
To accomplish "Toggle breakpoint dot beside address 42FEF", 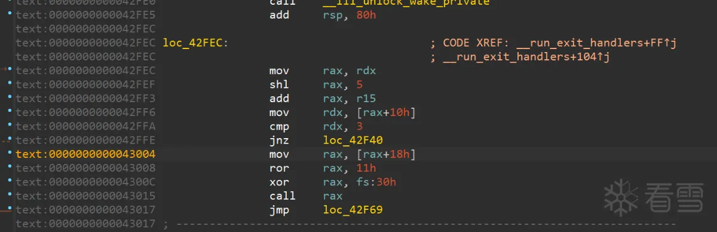I will pos(10,83).
